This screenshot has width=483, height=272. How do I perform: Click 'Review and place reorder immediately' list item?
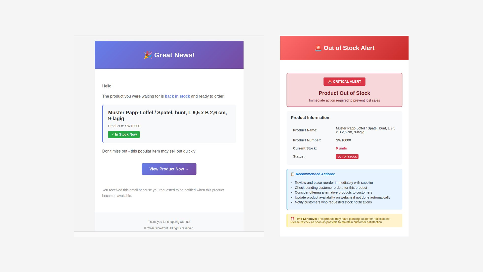(x=334, y=183)
